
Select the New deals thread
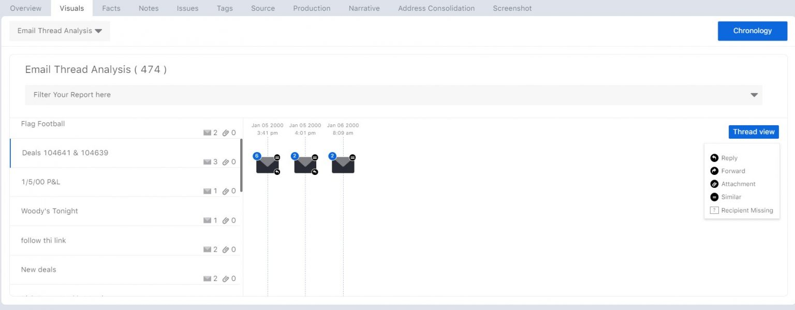(x=125, y=270)
